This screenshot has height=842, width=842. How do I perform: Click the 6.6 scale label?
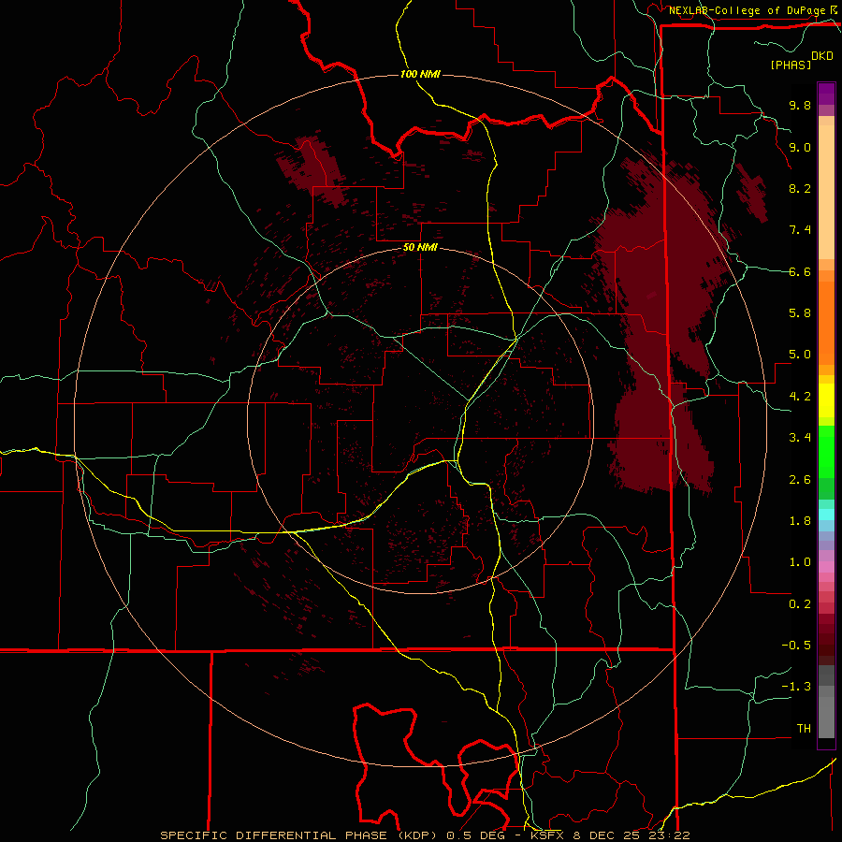800,271
